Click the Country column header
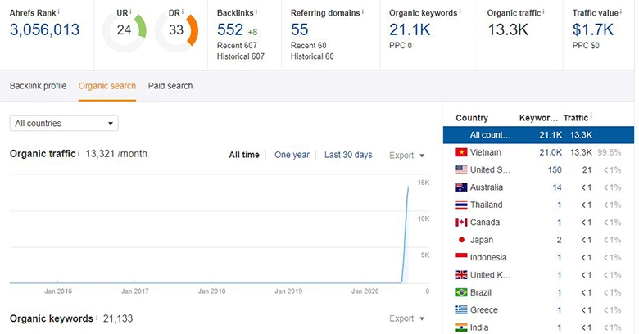 [472, 118]
